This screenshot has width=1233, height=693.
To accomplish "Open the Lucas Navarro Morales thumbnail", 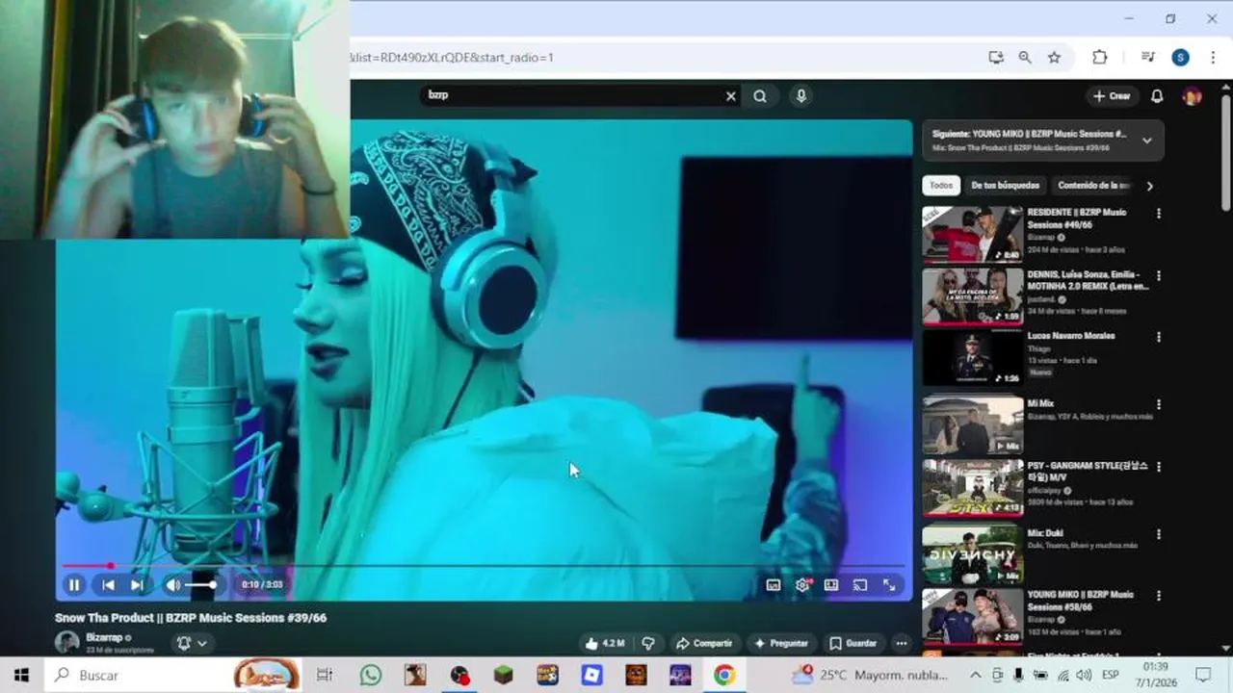I will (x=972, y=357).
